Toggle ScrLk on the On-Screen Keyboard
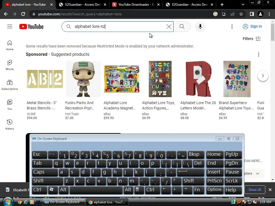The height and width of the screenshot is (206, 275). (x=233, y=181)
